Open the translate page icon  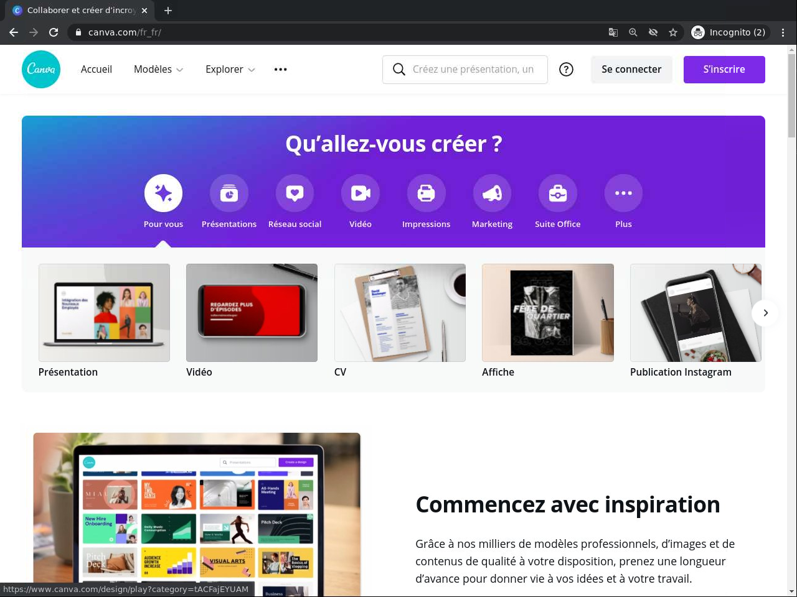[613, 32]
